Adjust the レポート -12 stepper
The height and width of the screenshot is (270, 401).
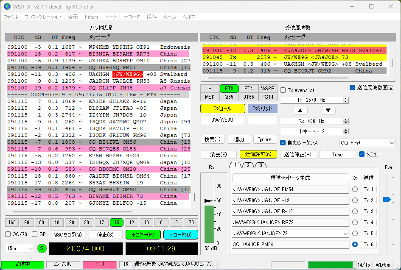coord(346,131)
